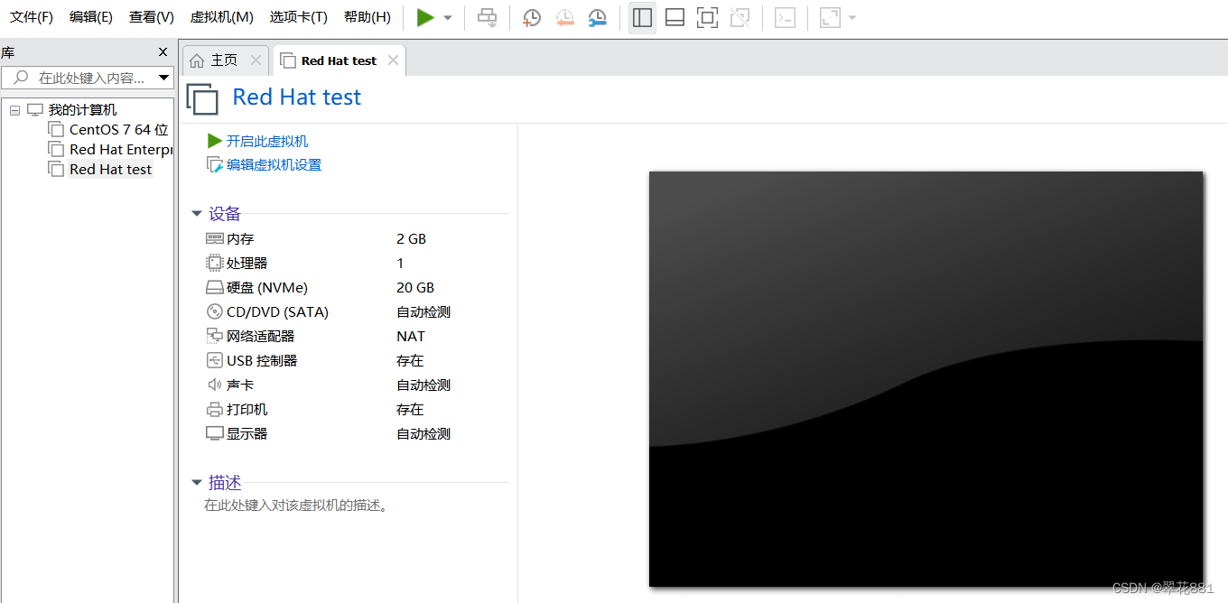Select the printer toolbar icon
1228x603 pixels.
(487, 17)
